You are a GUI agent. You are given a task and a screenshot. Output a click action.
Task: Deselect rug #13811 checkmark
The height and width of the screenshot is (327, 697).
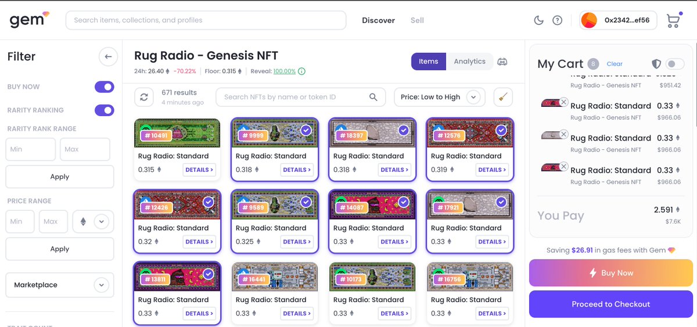coord(209,274)
